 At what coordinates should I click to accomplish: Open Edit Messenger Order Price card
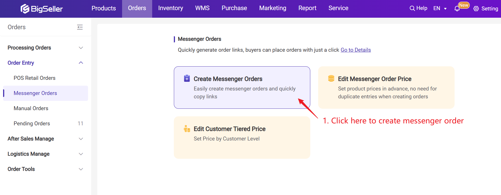pyautogui.click(x=386, y=87)
